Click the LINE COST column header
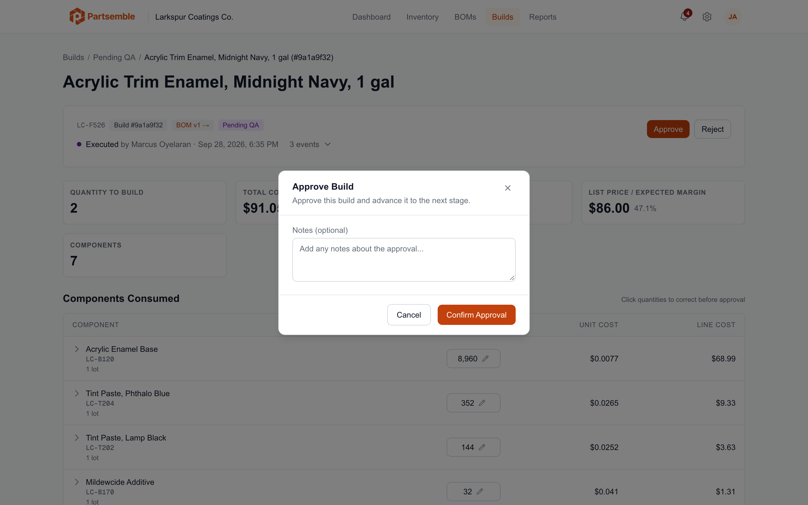 (716, 325)
